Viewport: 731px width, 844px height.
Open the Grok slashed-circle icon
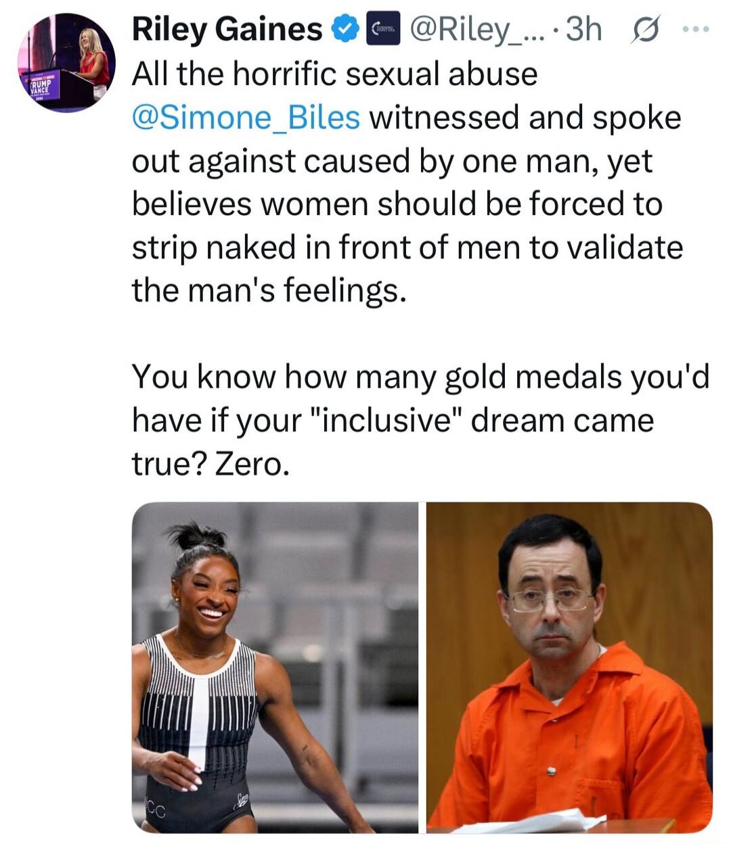[x=645, y=30]
